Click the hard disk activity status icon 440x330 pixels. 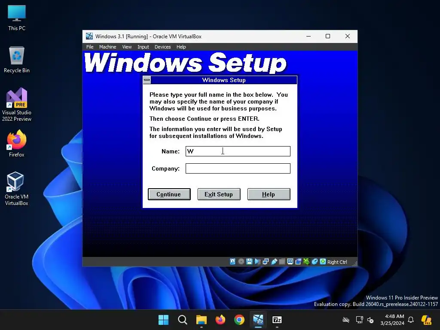coord(232,262)
